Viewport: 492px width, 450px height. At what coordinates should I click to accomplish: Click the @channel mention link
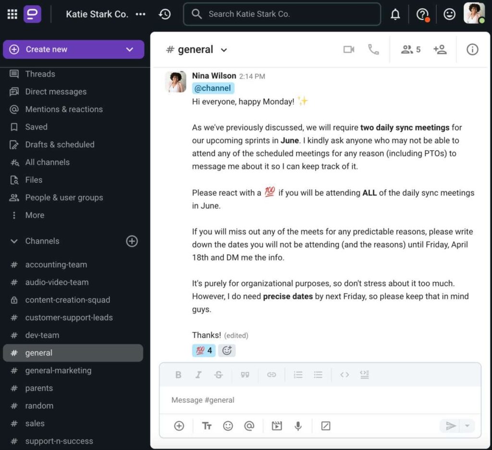(213, 88)
